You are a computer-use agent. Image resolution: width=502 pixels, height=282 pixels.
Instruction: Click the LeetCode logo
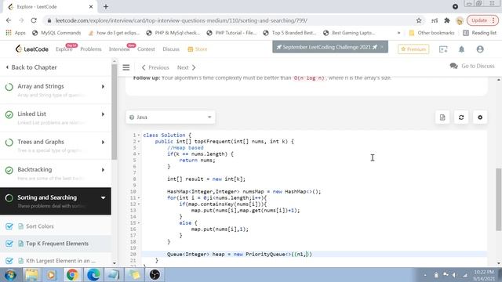tap(31, 49)
